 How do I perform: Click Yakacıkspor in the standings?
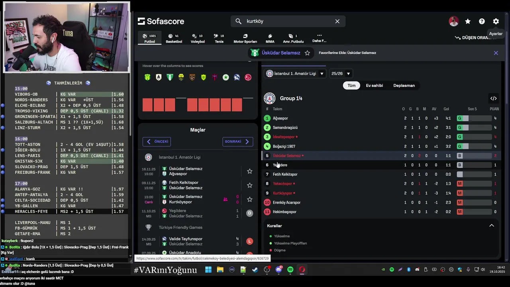coord(282,184)
